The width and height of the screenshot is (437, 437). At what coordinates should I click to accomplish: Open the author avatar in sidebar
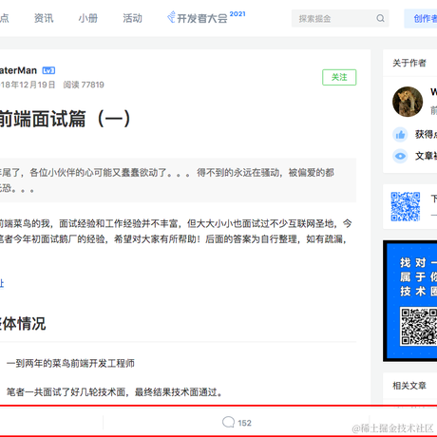pos(408,102)
